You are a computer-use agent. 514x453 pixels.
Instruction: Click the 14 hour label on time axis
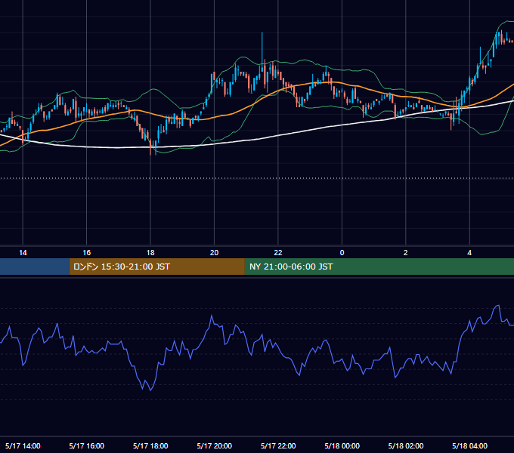tap(23, 253)
